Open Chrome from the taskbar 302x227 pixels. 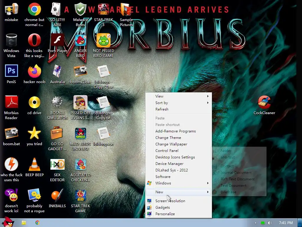pos(37,223)
